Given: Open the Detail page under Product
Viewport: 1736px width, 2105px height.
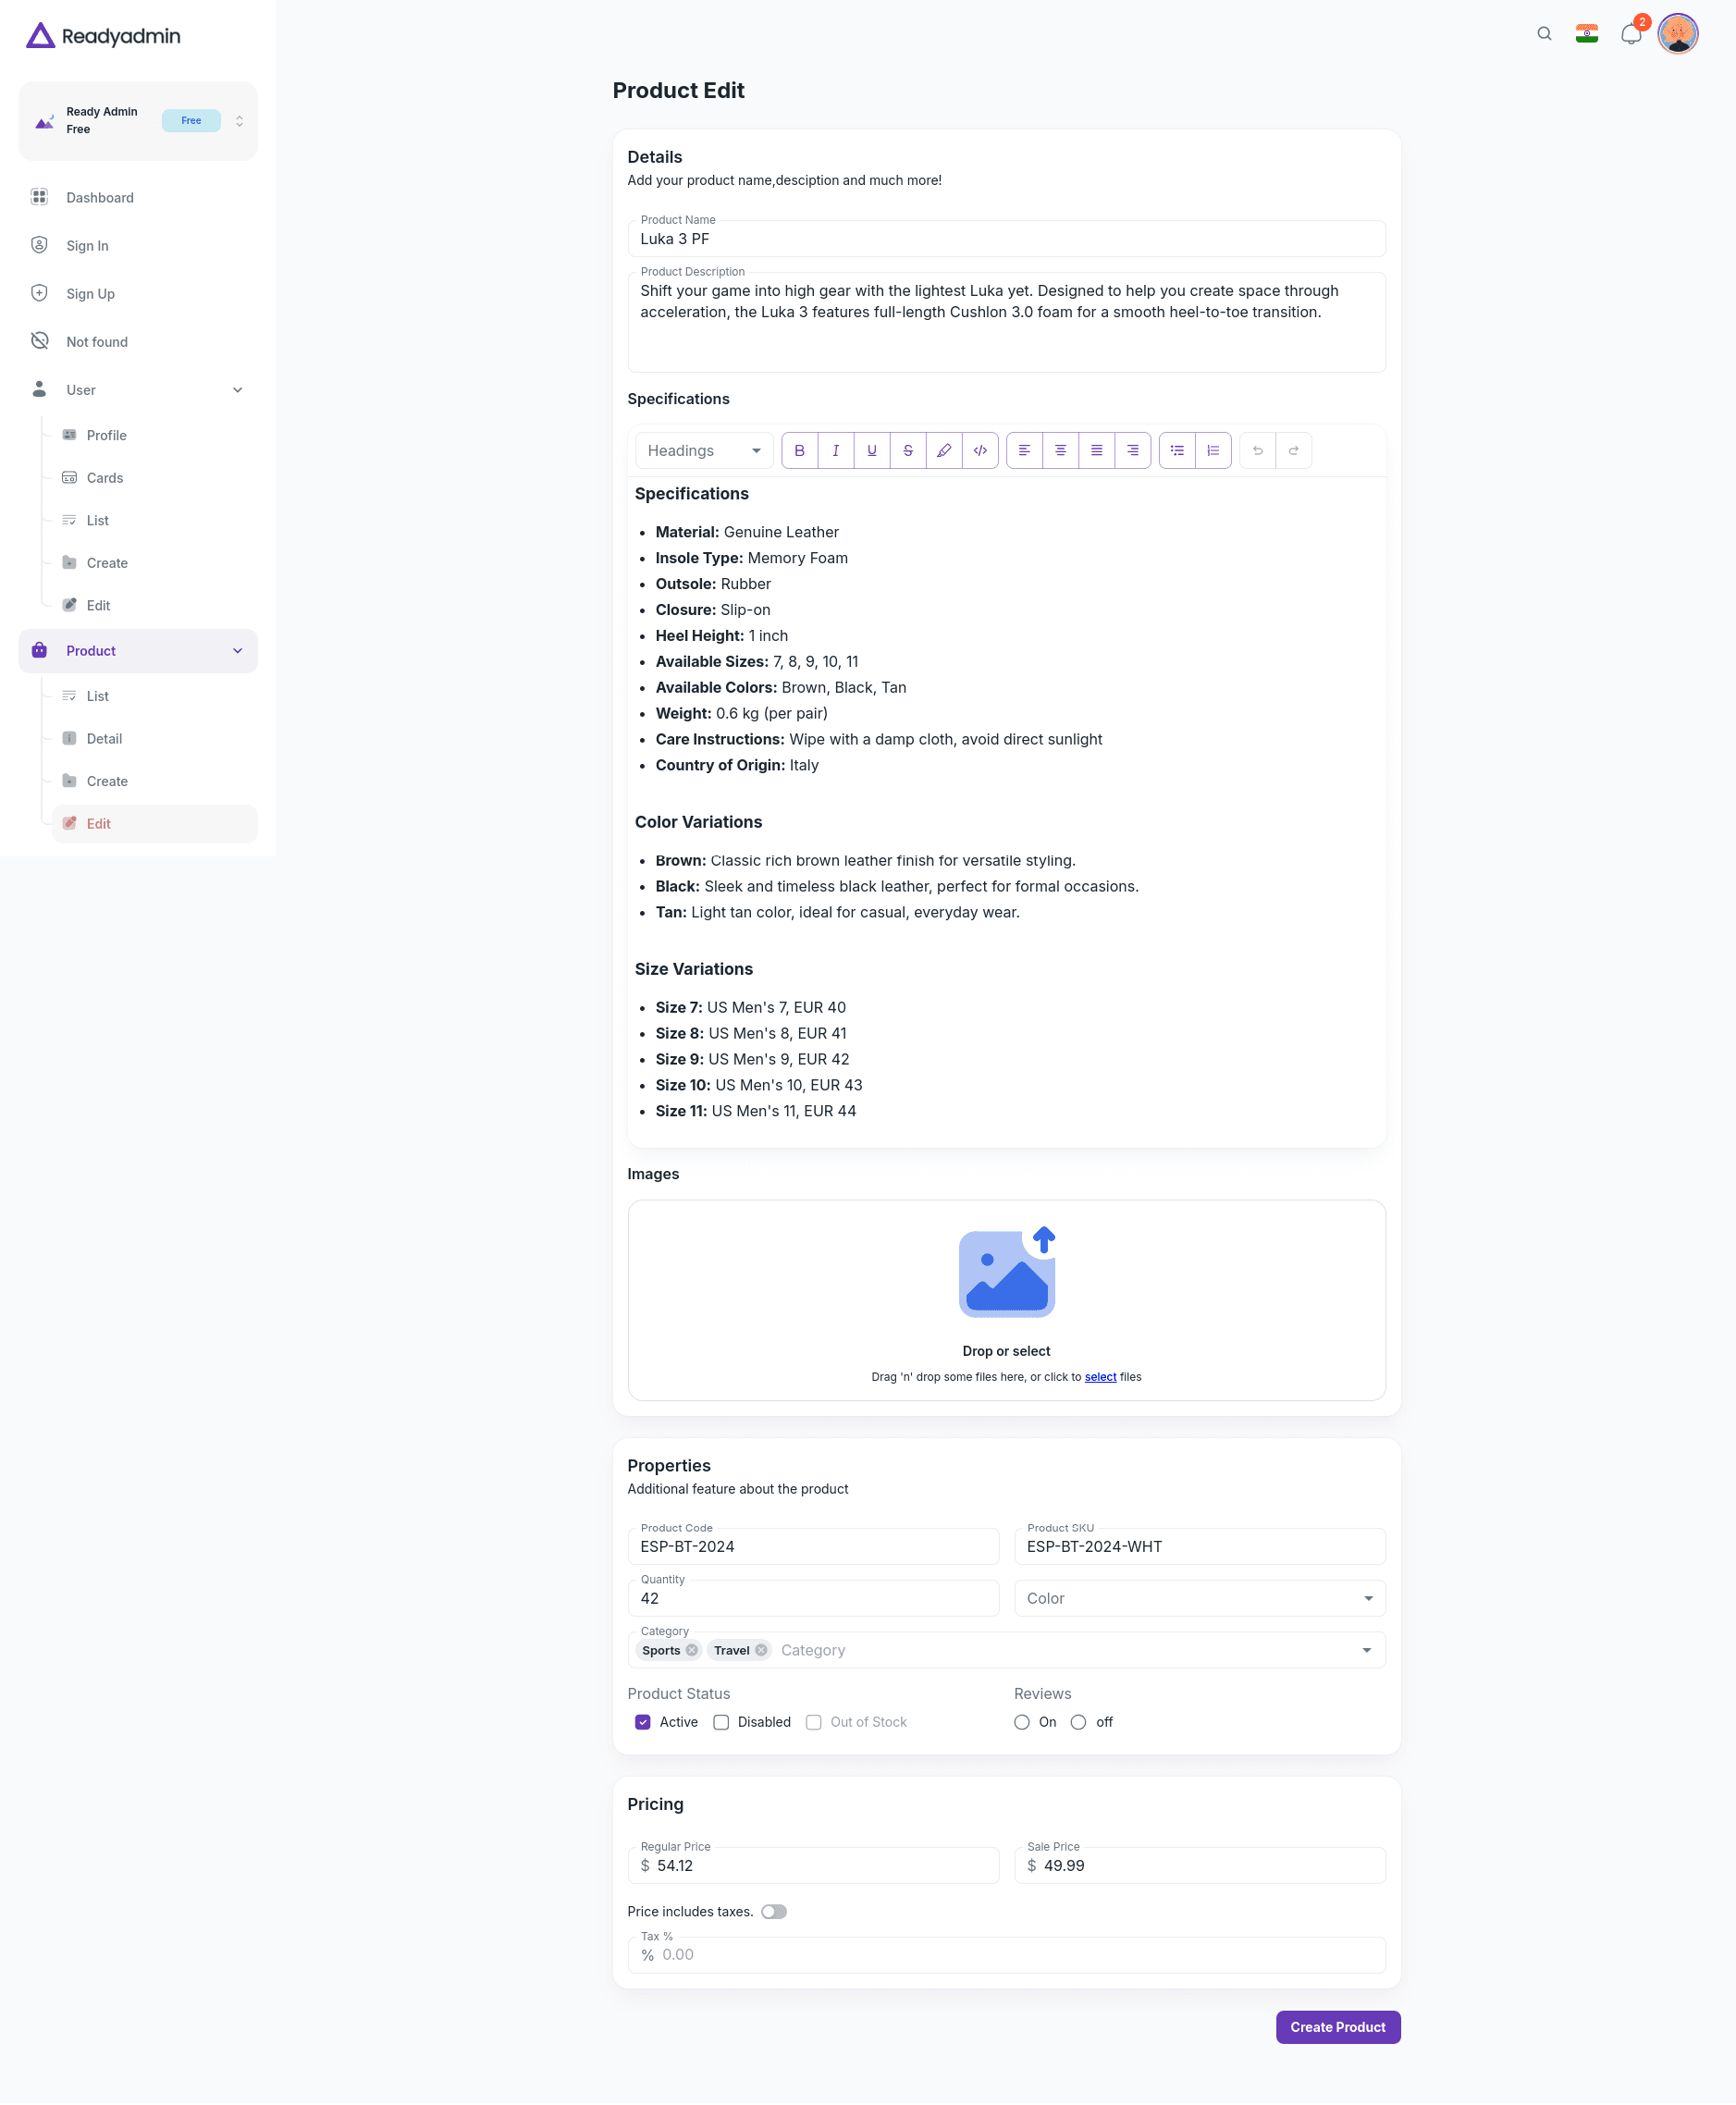Looking at the screenshot, I should (x=104, y=738).
